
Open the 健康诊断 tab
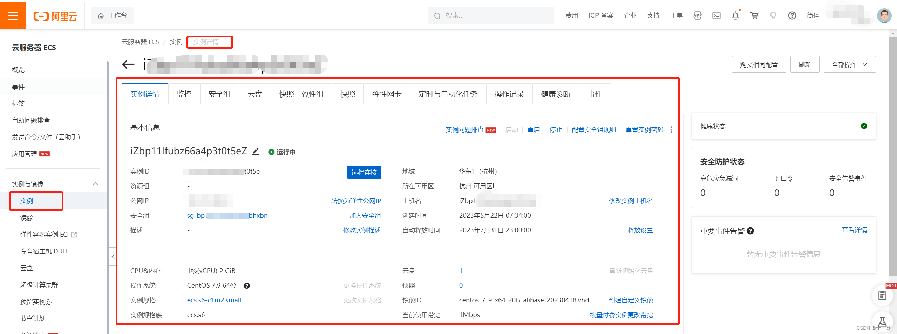[x=556, y=94]
